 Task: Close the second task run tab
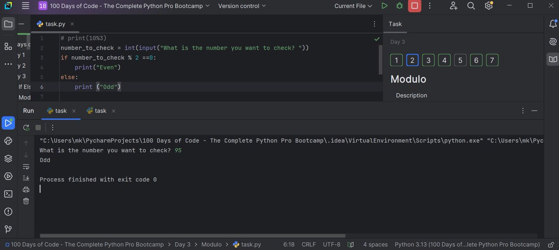click(x=114, y=111)
